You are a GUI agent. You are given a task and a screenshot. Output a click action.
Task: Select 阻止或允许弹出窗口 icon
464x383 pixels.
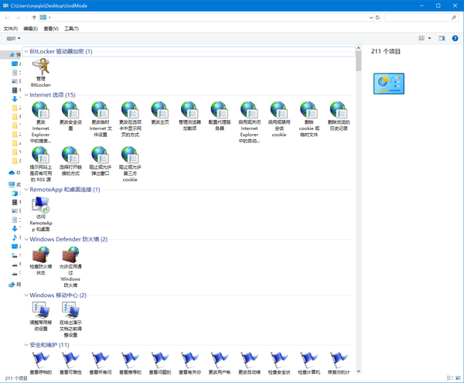101,161
